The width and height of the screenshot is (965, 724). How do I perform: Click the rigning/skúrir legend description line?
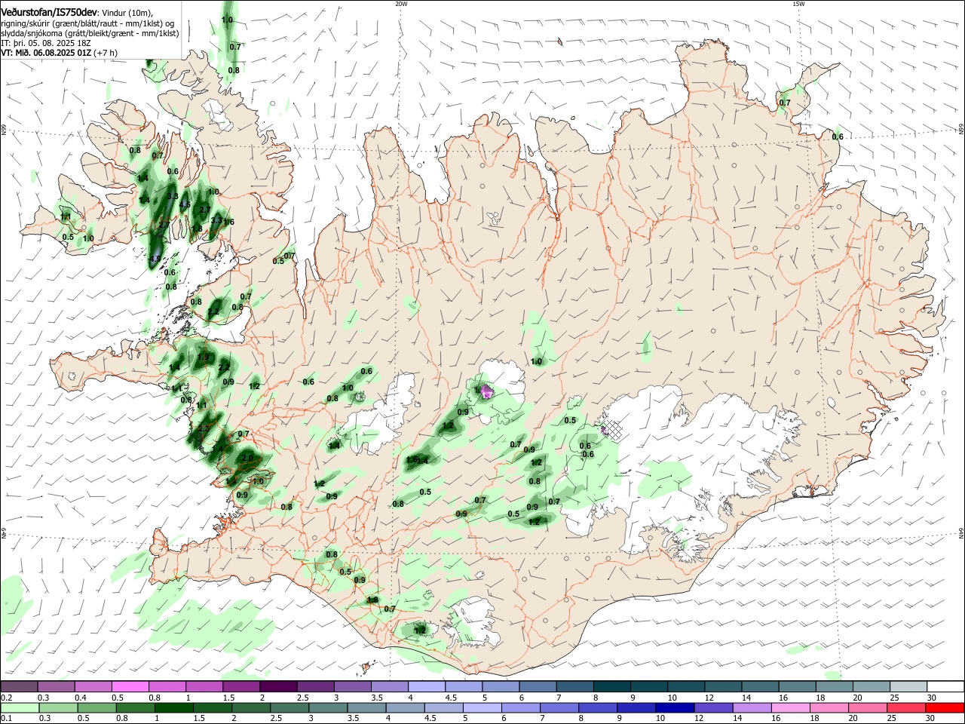pyautogui.click(x=87, y=23)
